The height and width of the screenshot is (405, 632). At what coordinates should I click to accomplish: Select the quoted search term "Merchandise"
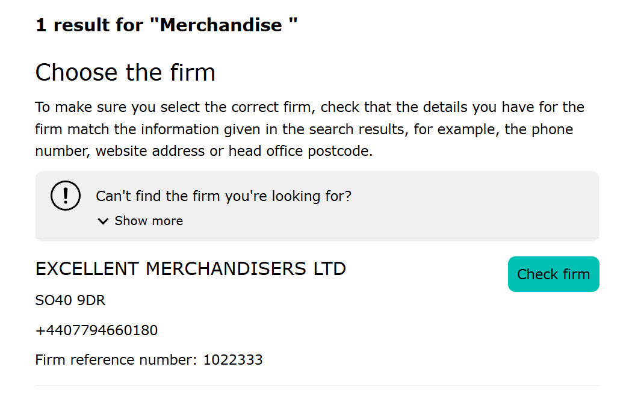(x=223, y=25)
